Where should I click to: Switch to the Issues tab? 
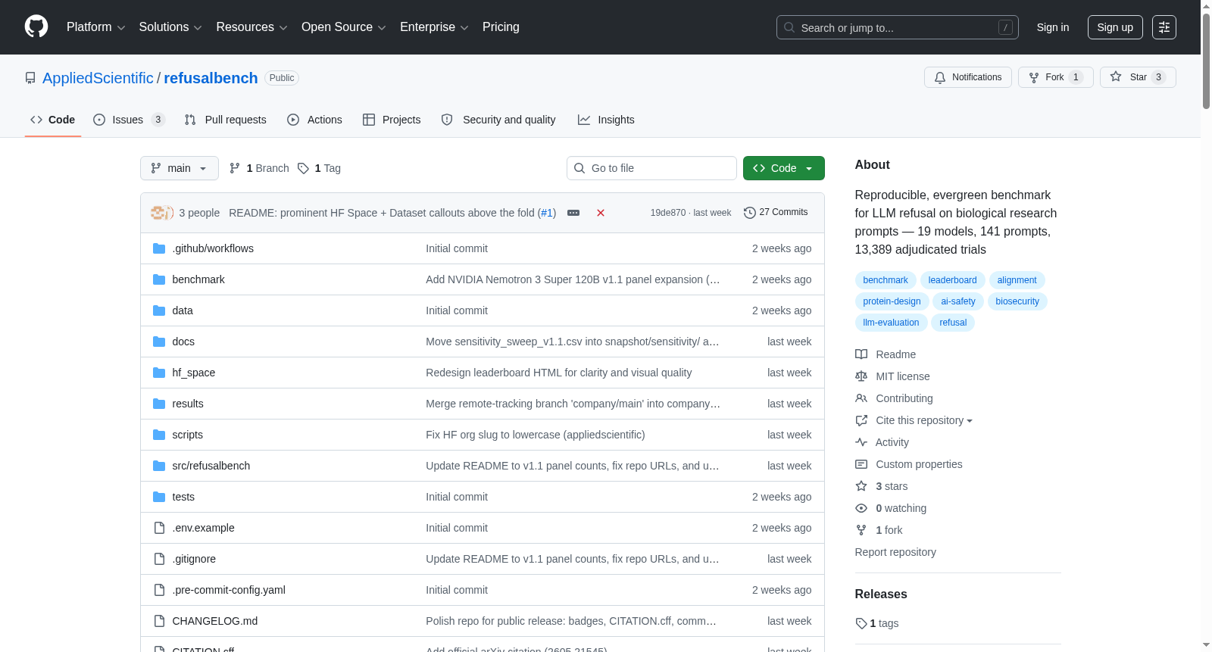pos(129,120)
